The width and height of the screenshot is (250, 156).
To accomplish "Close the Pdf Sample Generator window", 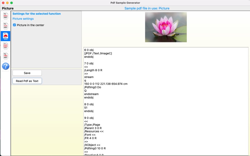I will [x=3, y=3].
